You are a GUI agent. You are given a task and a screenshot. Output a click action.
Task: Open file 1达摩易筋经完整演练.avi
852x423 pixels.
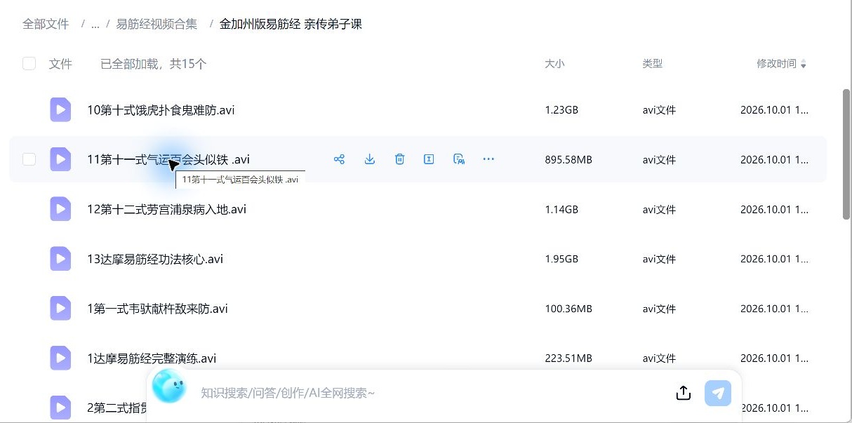click(152, 359)
